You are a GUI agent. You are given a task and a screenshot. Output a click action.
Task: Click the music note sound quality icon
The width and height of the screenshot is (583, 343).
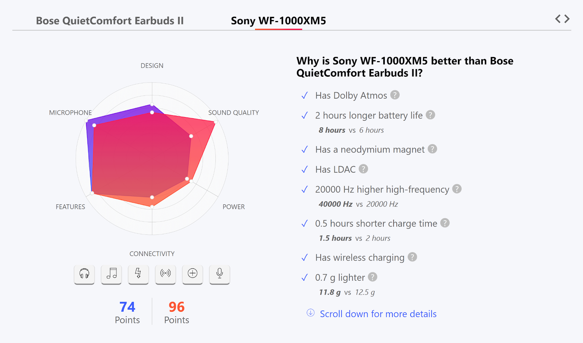pyautogui.click(x=111, y=275)
